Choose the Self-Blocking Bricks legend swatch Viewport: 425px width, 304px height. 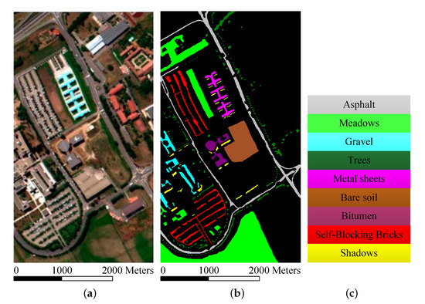(x=359, y=235)
